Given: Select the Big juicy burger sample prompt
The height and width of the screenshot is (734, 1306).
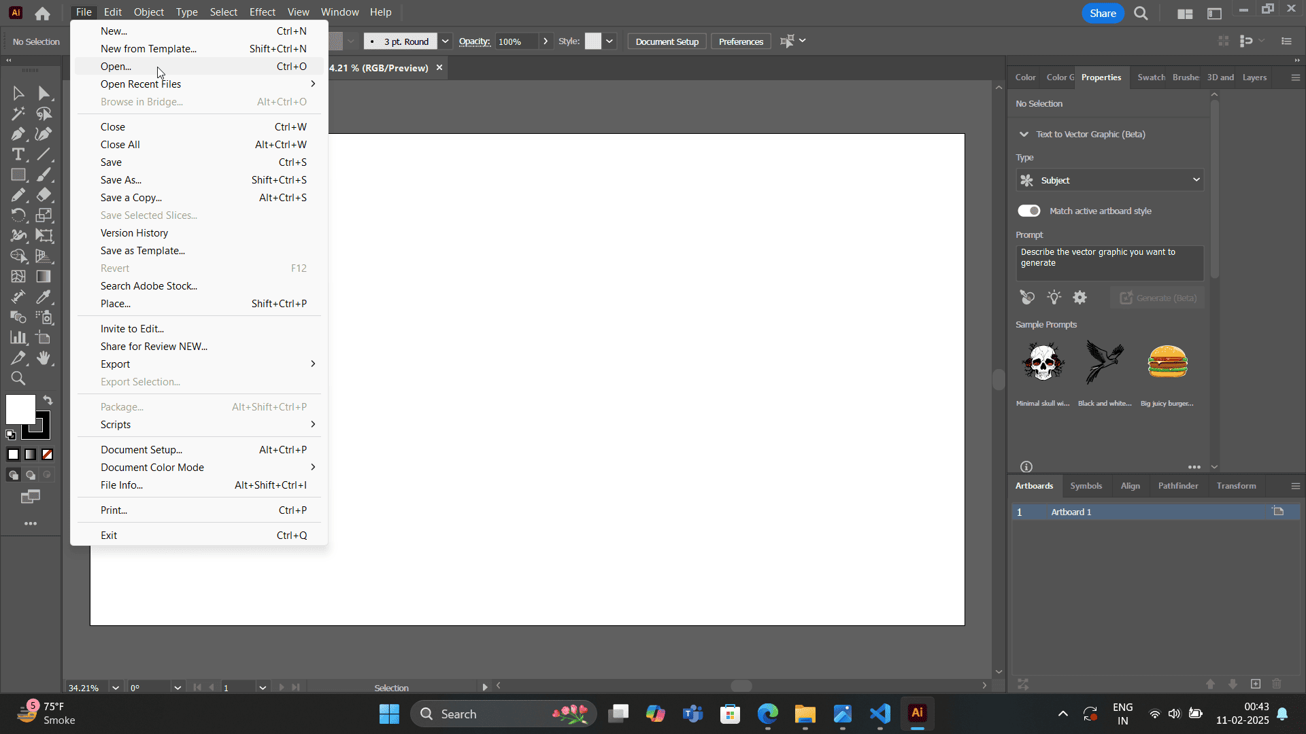Looking at the screenshot, I should 1167,361.
